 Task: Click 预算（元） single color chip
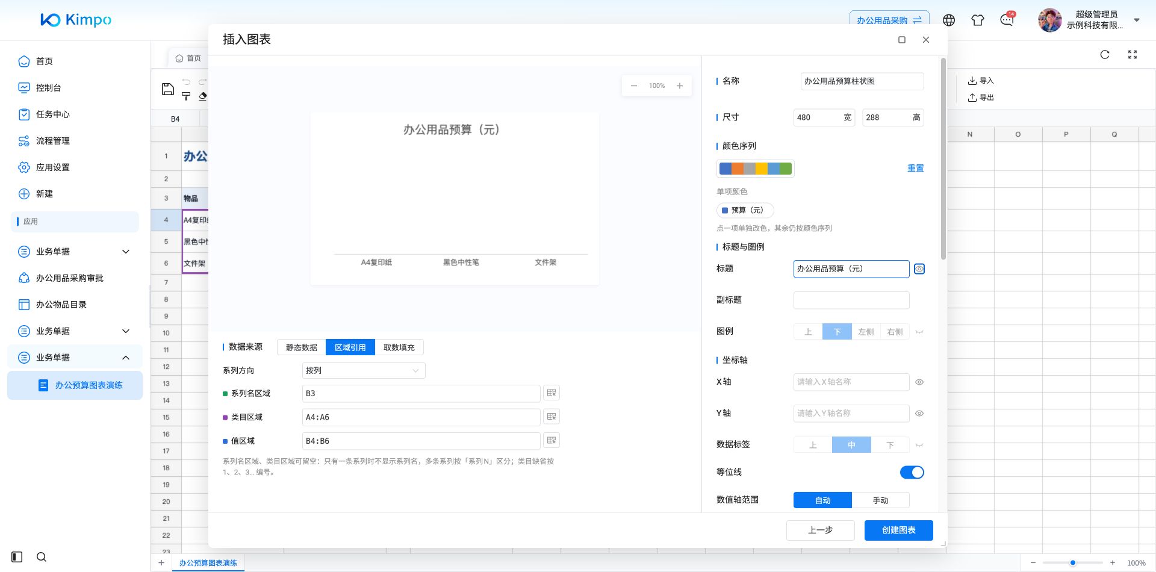tap(745, 210)
